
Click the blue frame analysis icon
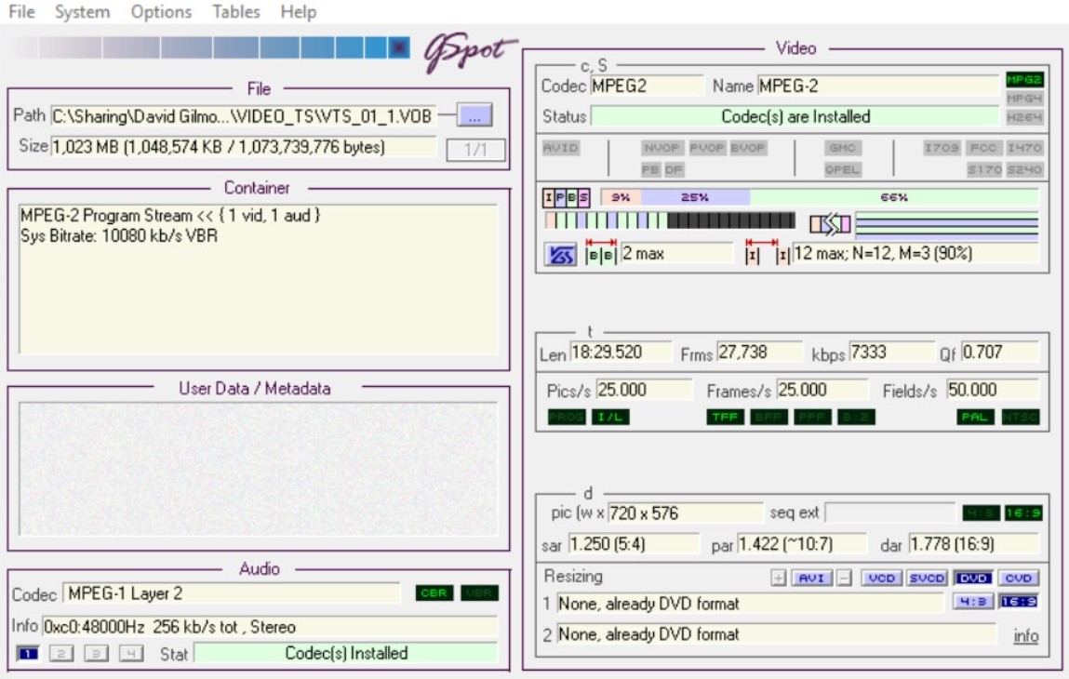pyautogui.click(x=560, y=255)
